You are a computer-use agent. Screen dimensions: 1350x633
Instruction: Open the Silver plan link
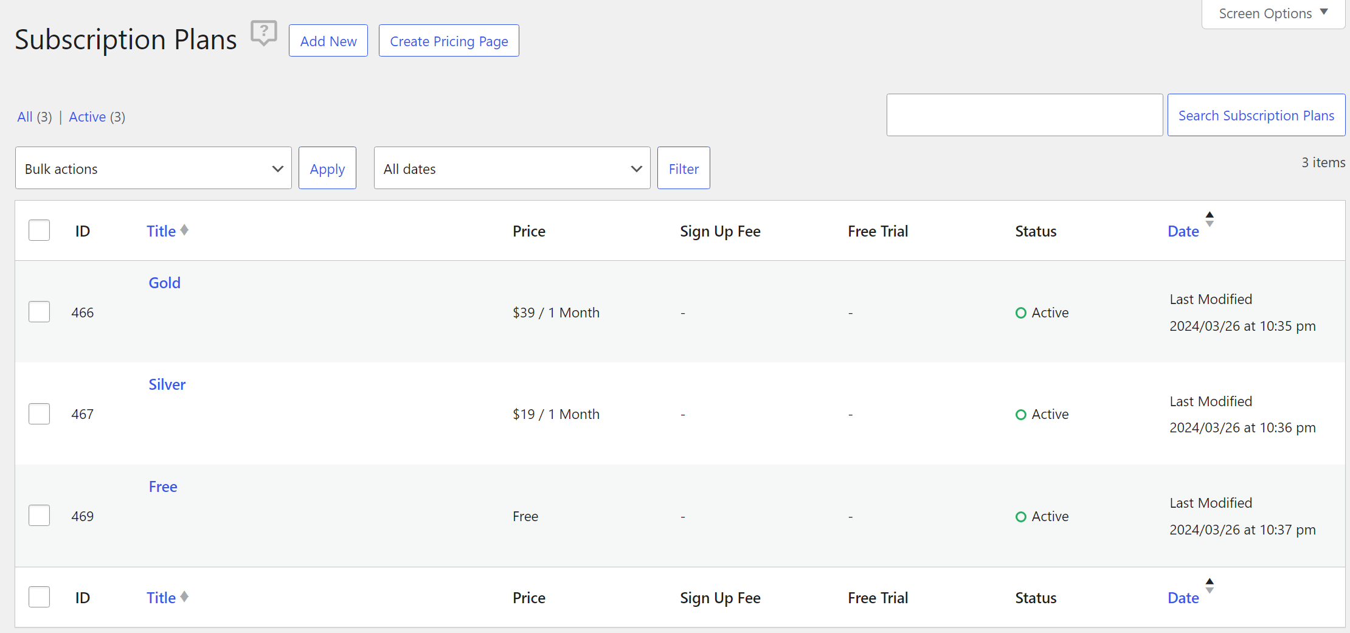click(x=167, y=384)
